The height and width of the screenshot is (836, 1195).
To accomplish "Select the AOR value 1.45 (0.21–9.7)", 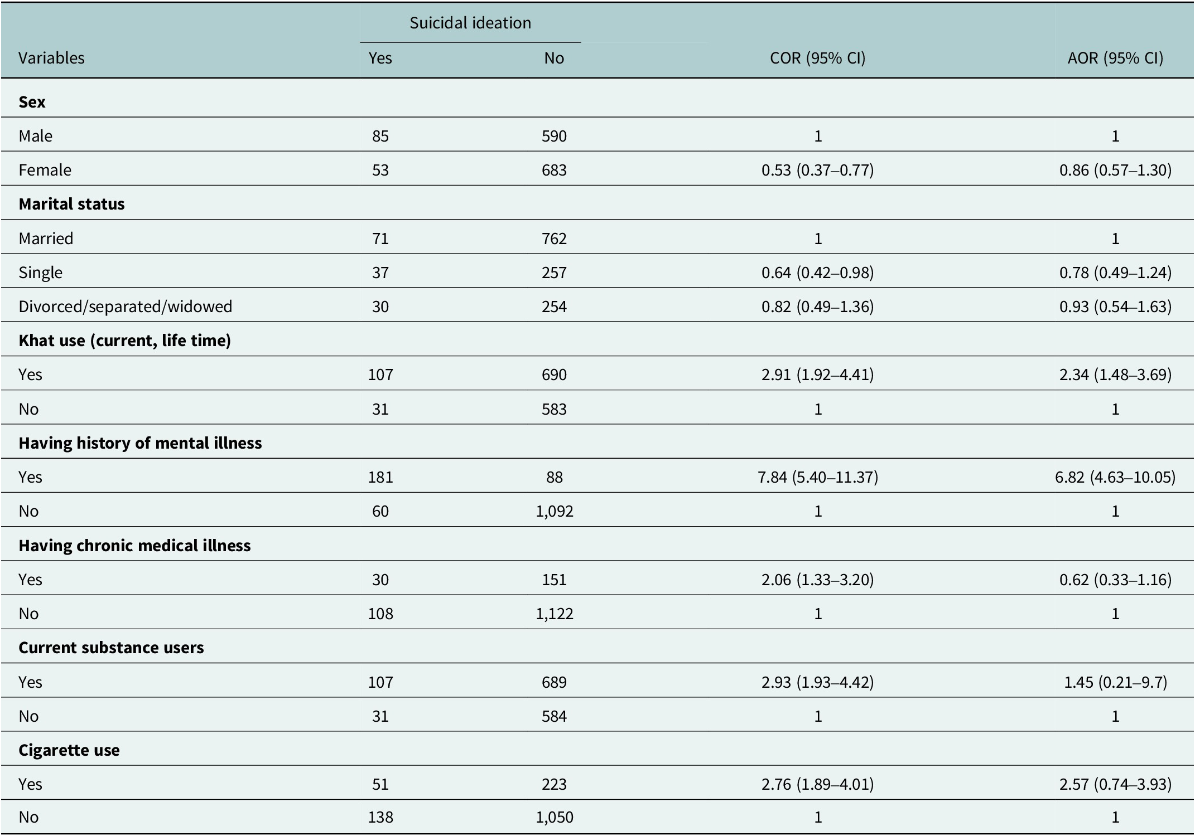I will click(1115, 682).
